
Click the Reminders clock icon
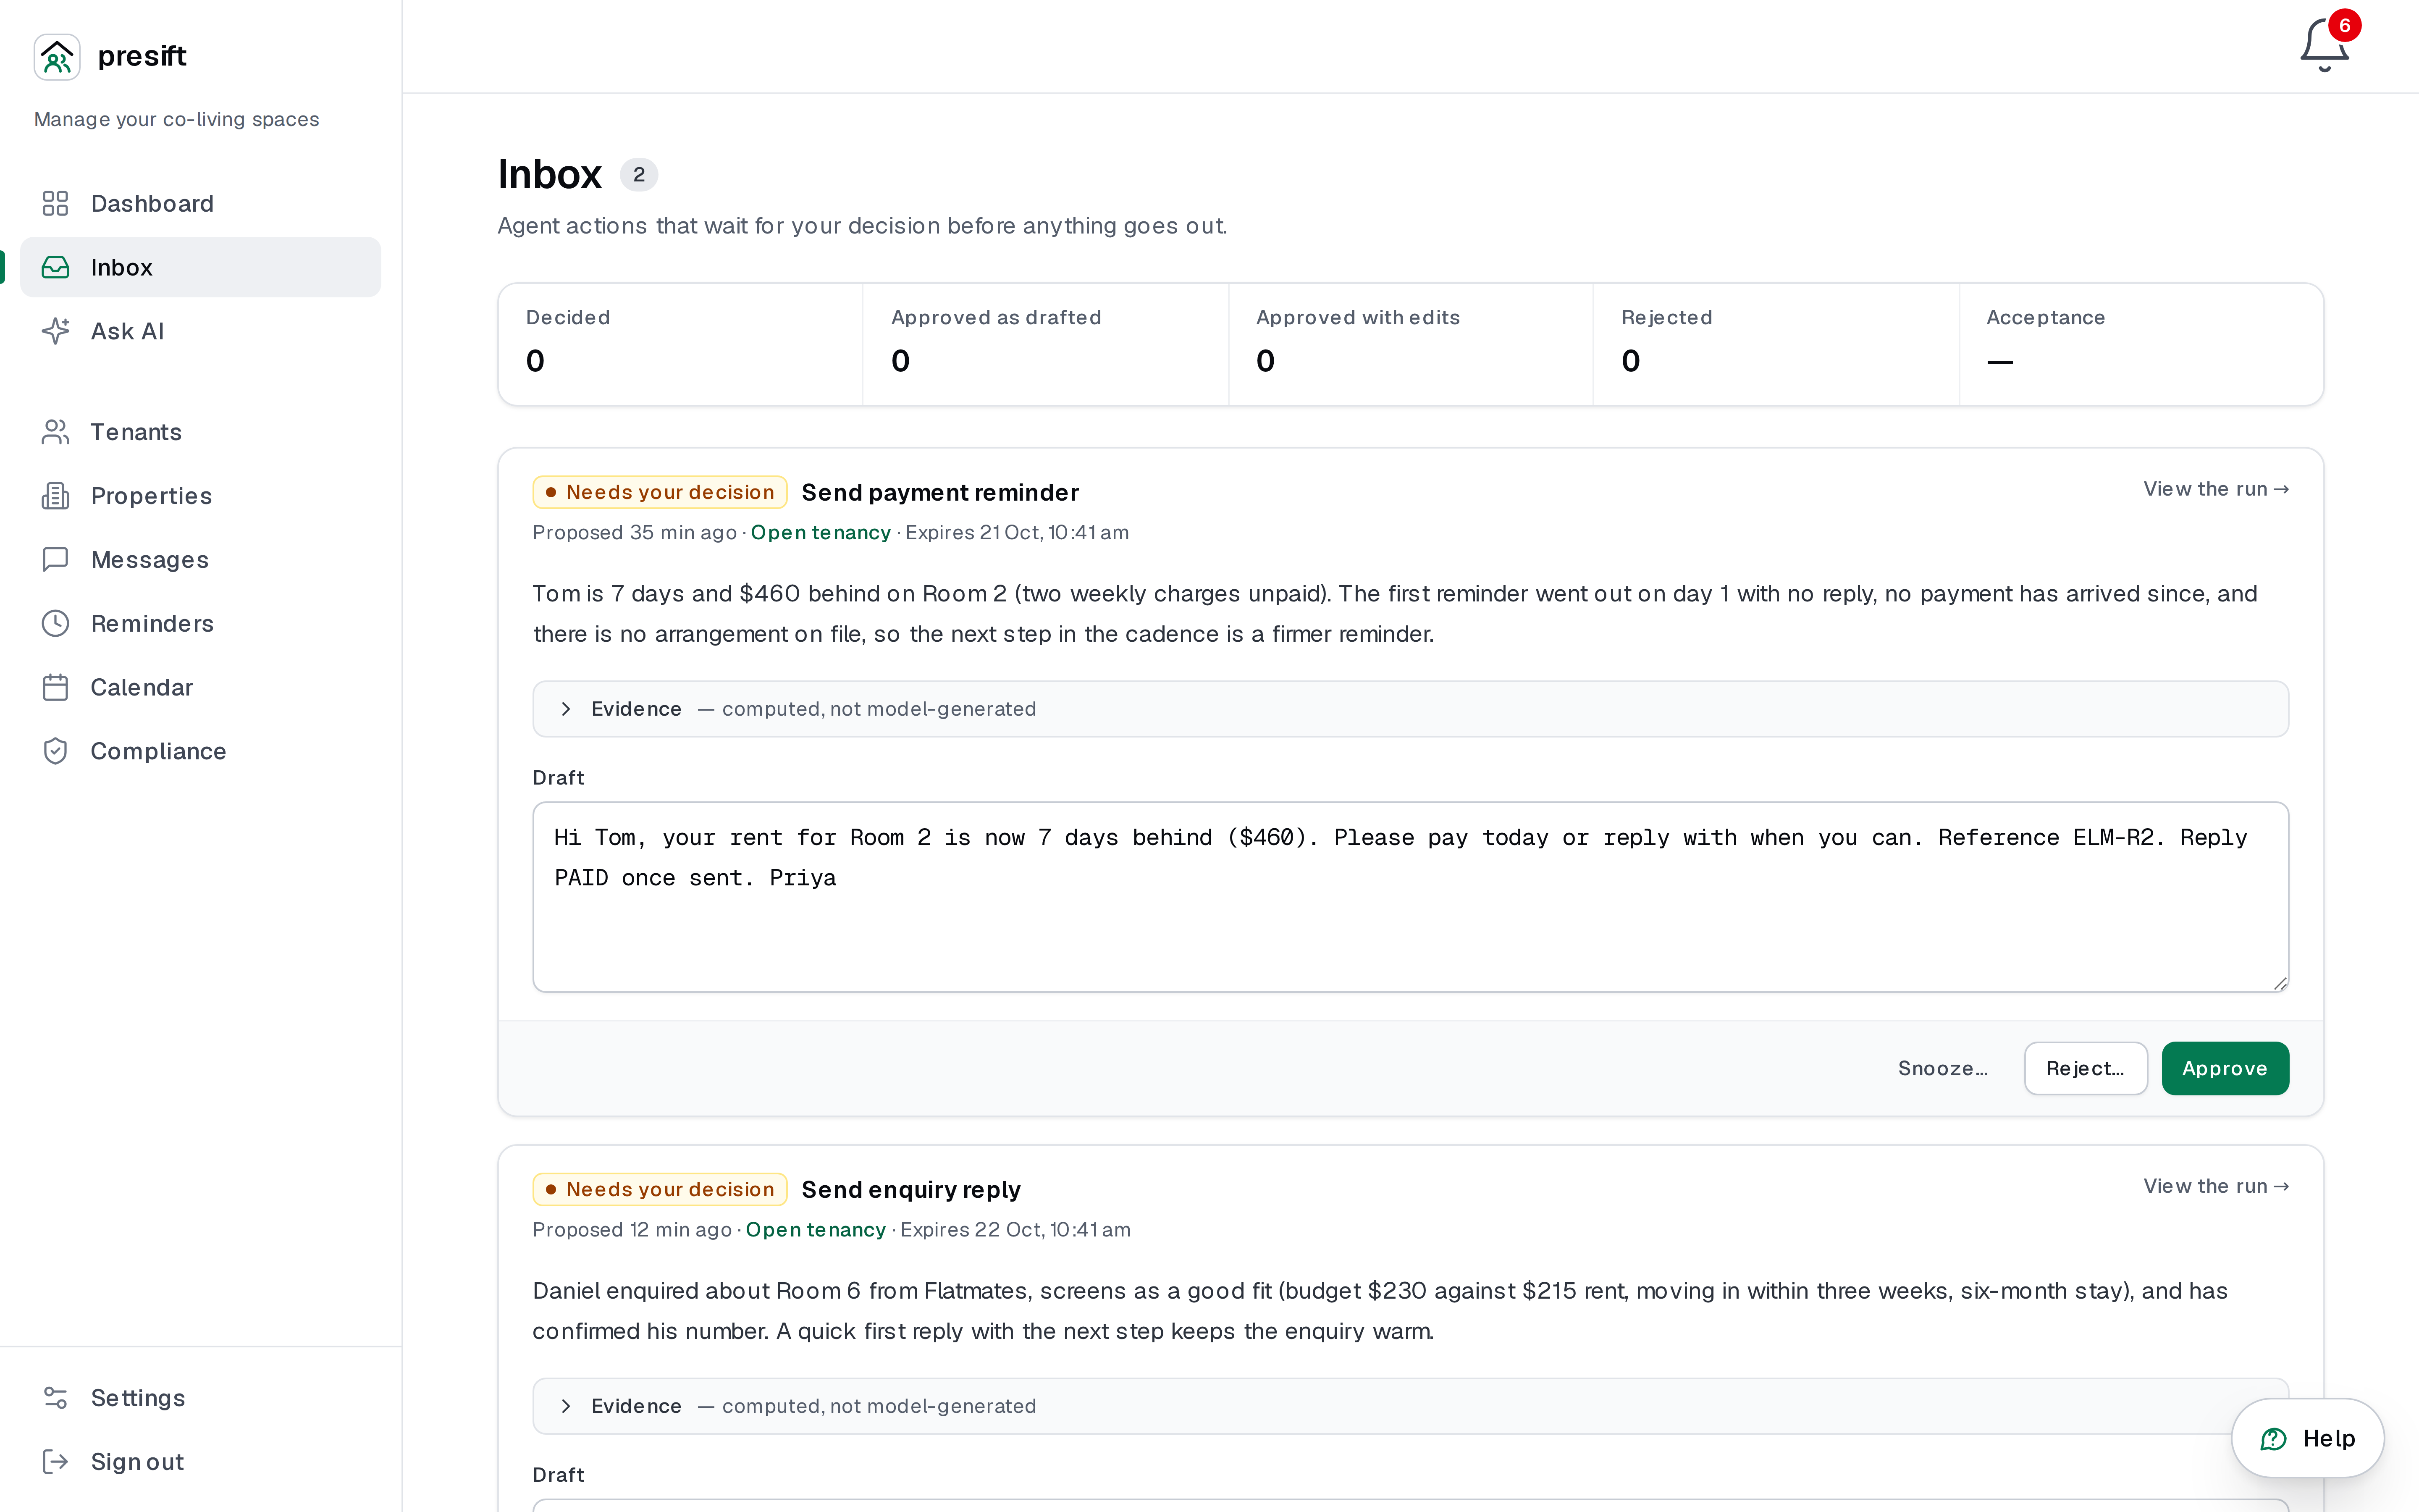(55, 623)
